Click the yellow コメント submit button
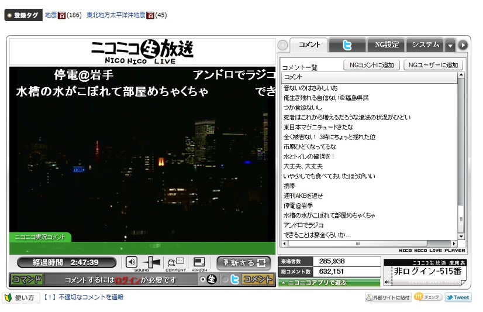483x312 pixels. click(258, 279)
